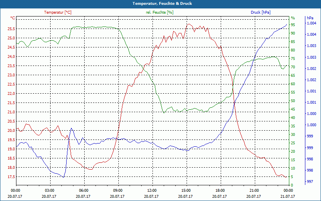Click the '21.07.17' date label
This screenshot has width=321, height=201.
(x=288, y=196)
